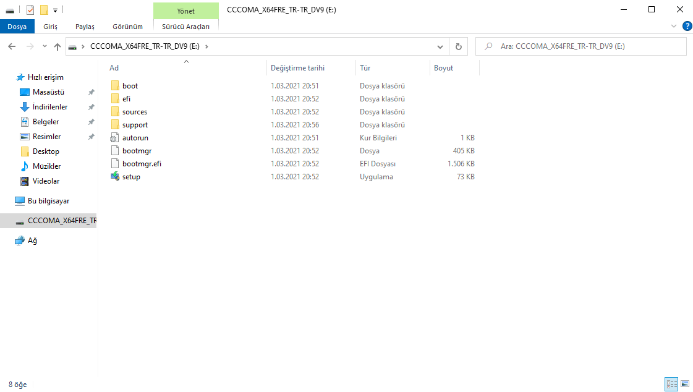This screenshot has height=392, width=693.
Task: Click the pin icon next to İndirilenler
Action: [x=91, y=107]
